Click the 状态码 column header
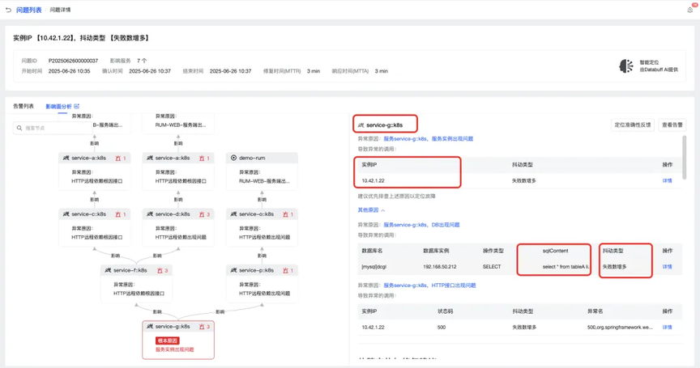Screen dimensions: 700x368 [x=445, y=311]
